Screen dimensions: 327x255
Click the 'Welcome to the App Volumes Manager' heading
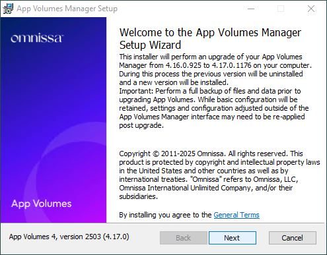(x=210, y=39)
